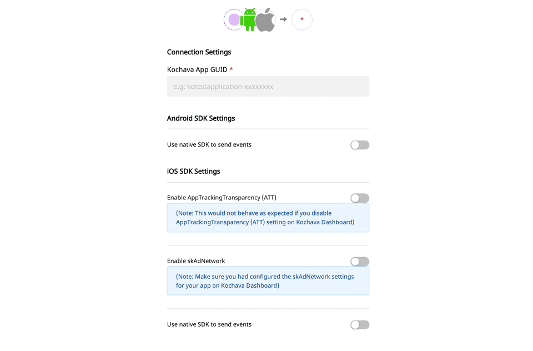Screen dimensions: 533x351
Task: Click the purple dashed-circle source icon
Action: click(234, 20)
